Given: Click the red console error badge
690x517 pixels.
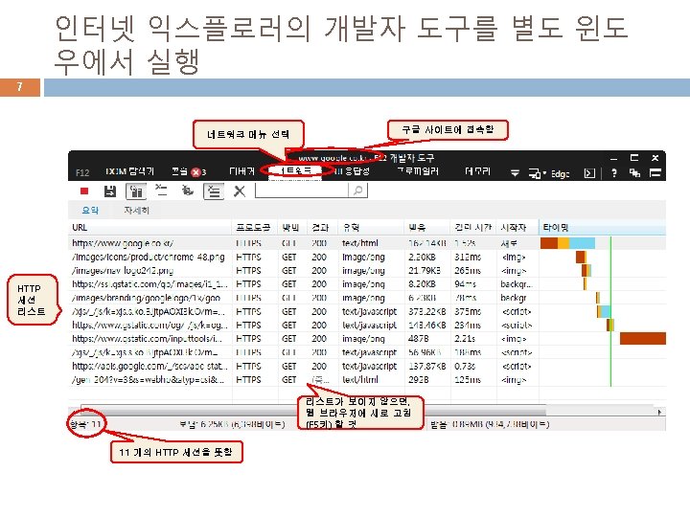Looking at the screenshot, I should coord(197,172).
